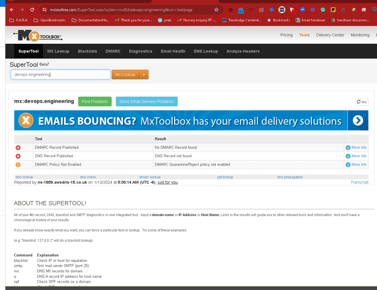
Task: Focus the SuperTool domain input field
Action: point(60,74)
